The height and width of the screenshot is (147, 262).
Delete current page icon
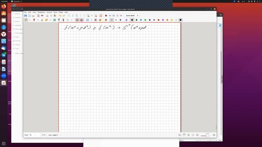tap(95, 16)
